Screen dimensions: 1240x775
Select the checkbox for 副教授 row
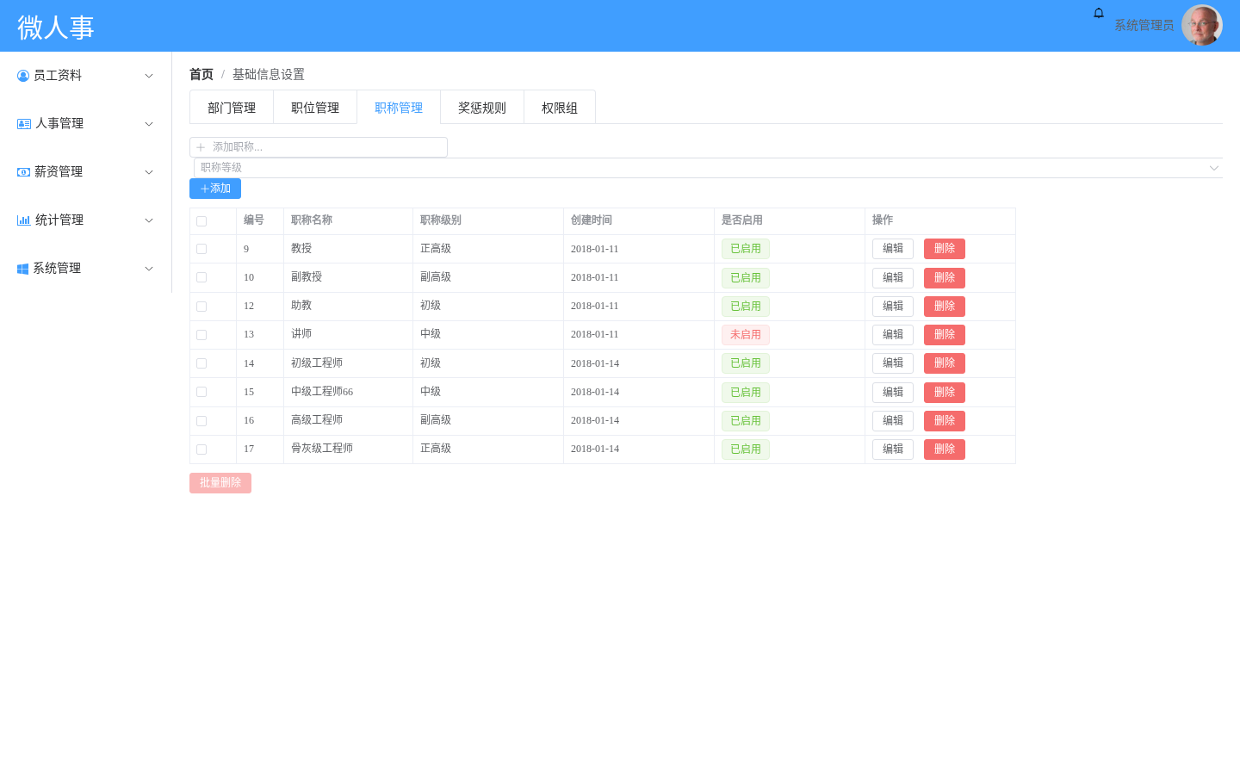201,277
